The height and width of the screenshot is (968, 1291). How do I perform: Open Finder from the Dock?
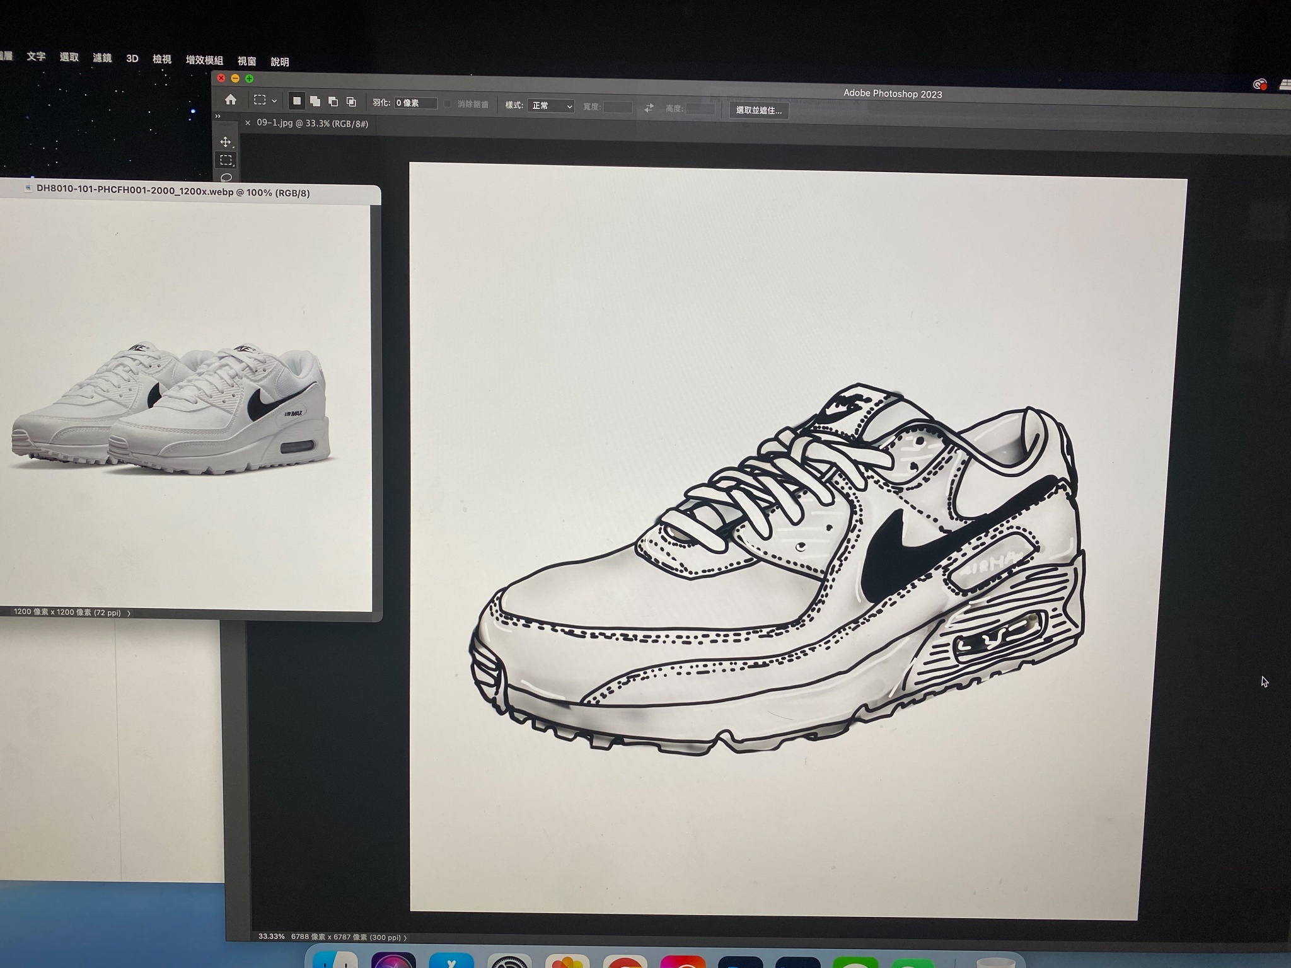(x=334, y=959)
